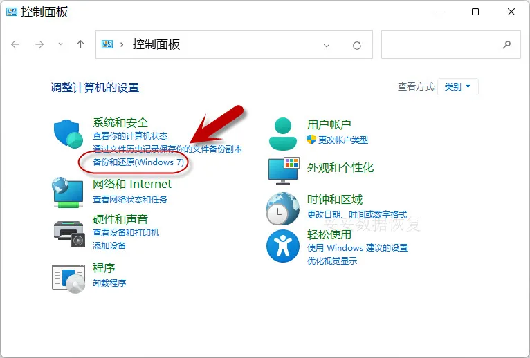The height and width of the screenshot is (358, 530).
Task: Open the 用户帐户 category link
Action: pos(329,124)
